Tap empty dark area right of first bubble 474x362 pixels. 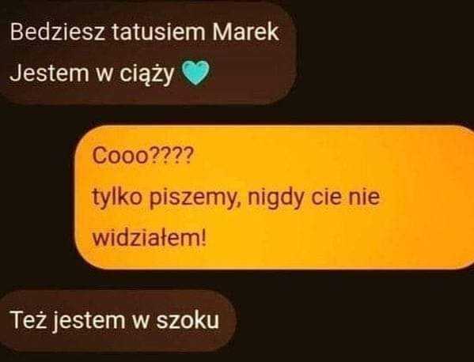click(x=384, y=55)
